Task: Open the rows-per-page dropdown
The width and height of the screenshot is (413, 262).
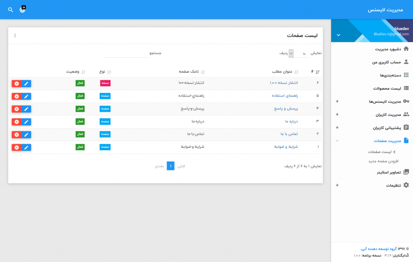Action: tap(299, 53)
